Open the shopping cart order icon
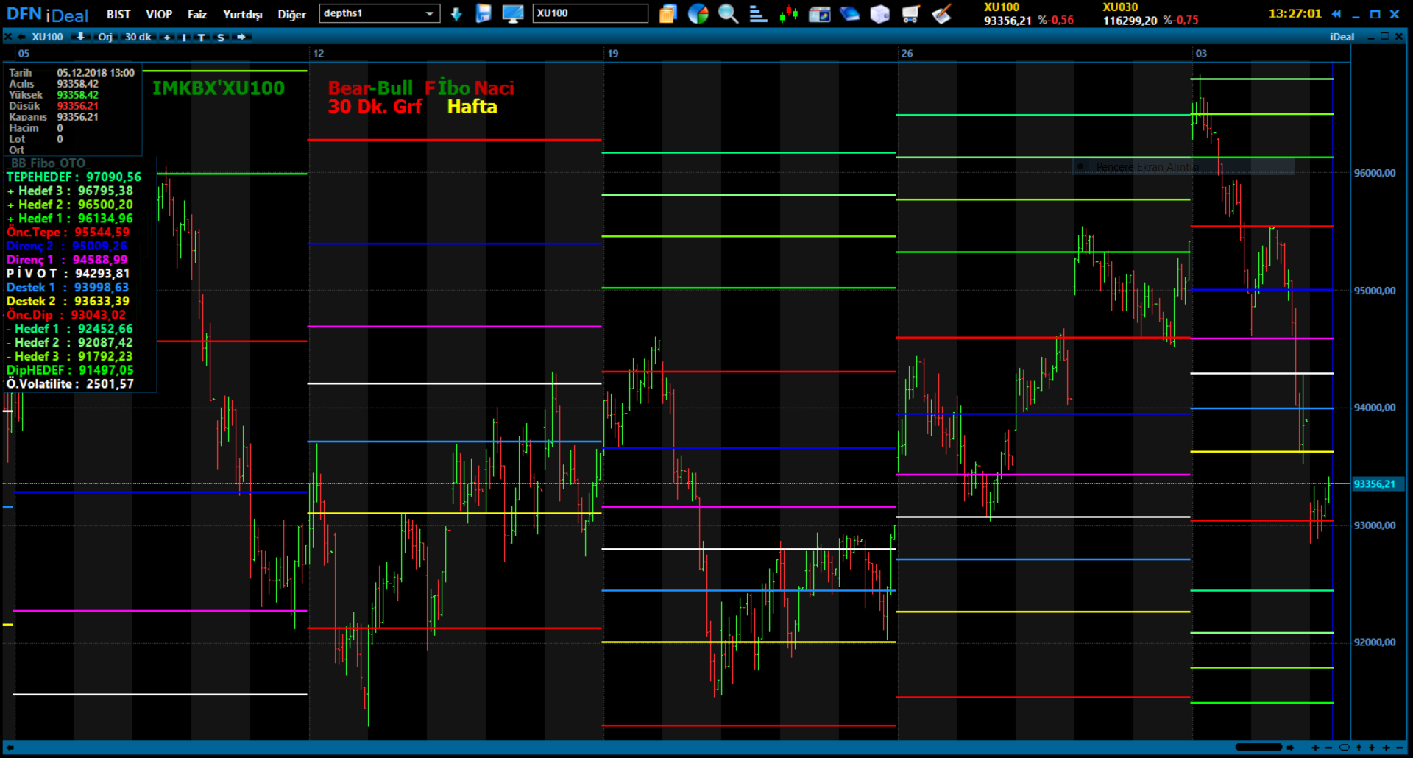This screenshot has width=1413, height=758. pyautogui.click(x=910, y=13)
